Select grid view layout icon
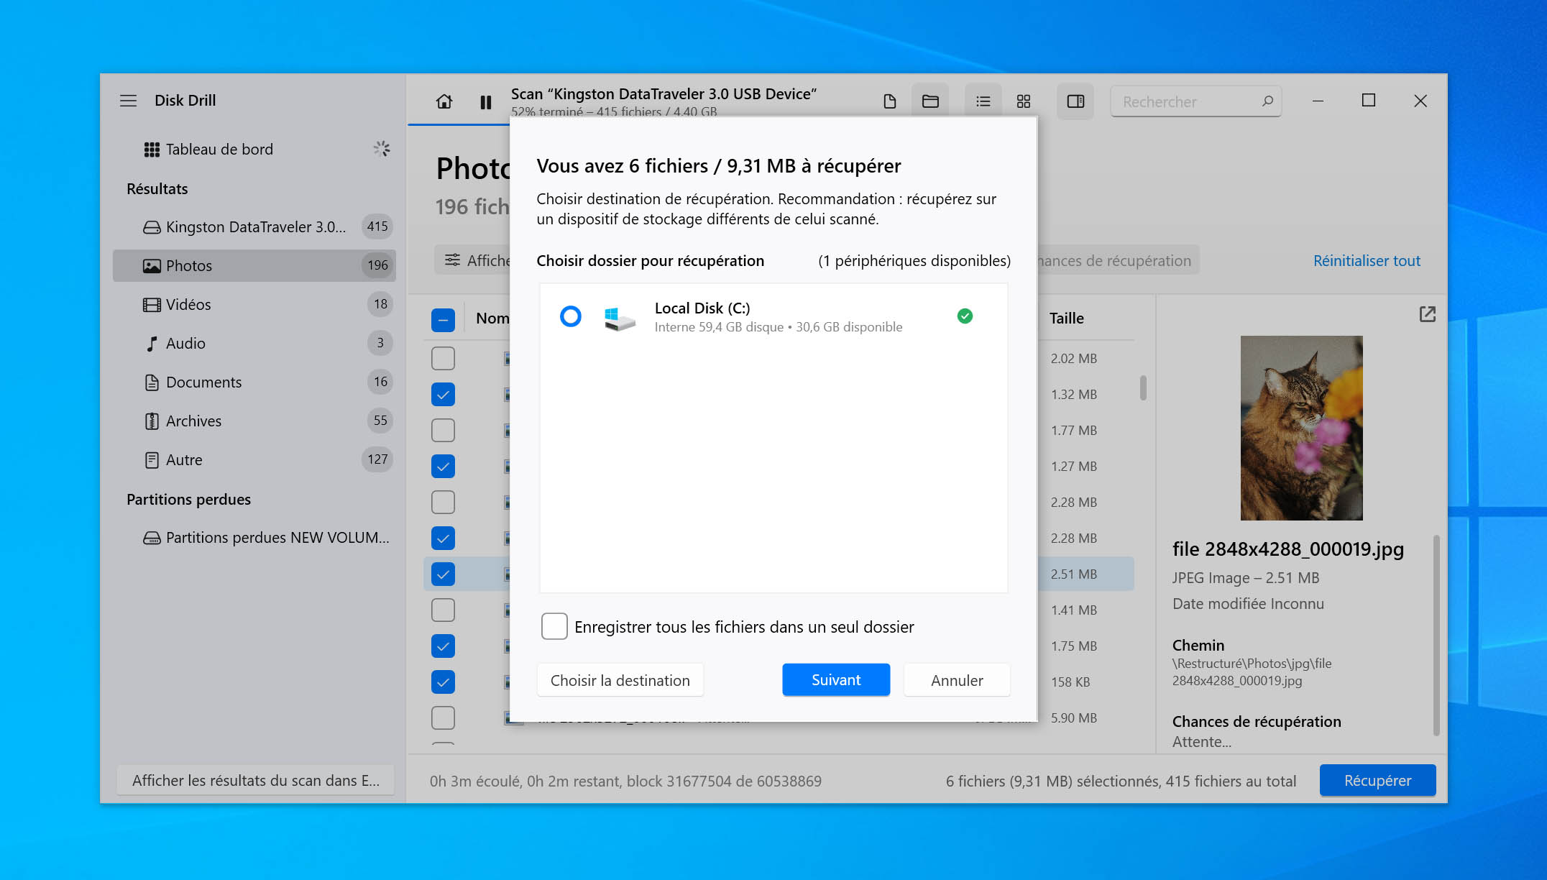 pyautogui.click(x=1024, y=101)
